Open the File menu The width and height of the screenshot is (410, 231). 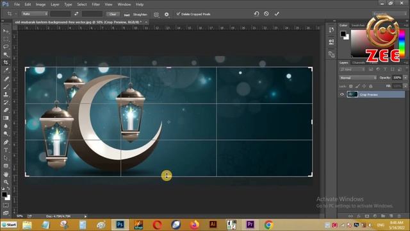[17, 4]
